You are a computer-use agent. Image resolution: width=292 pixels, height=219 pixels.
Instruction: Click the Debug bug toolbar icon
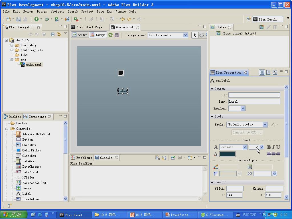pyautogui.click(x=47, y=19)
